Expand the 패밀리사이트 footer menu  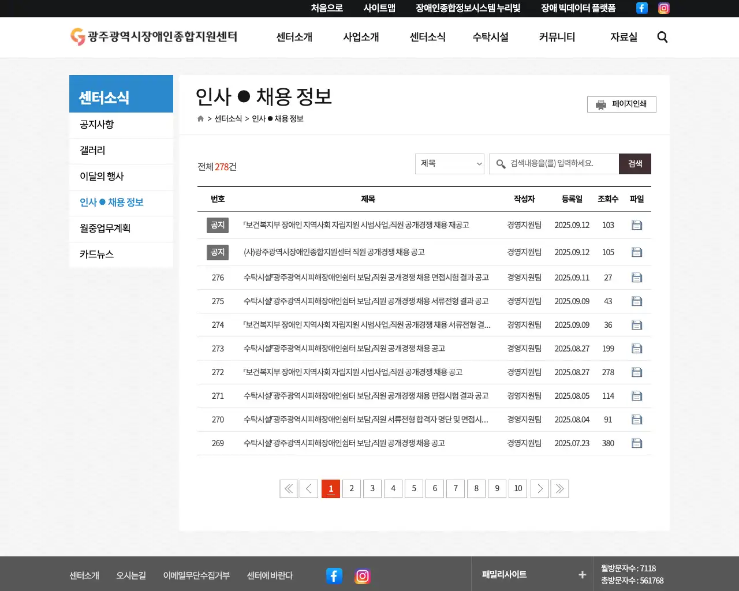pyautogui.click(x=532, y=574)
